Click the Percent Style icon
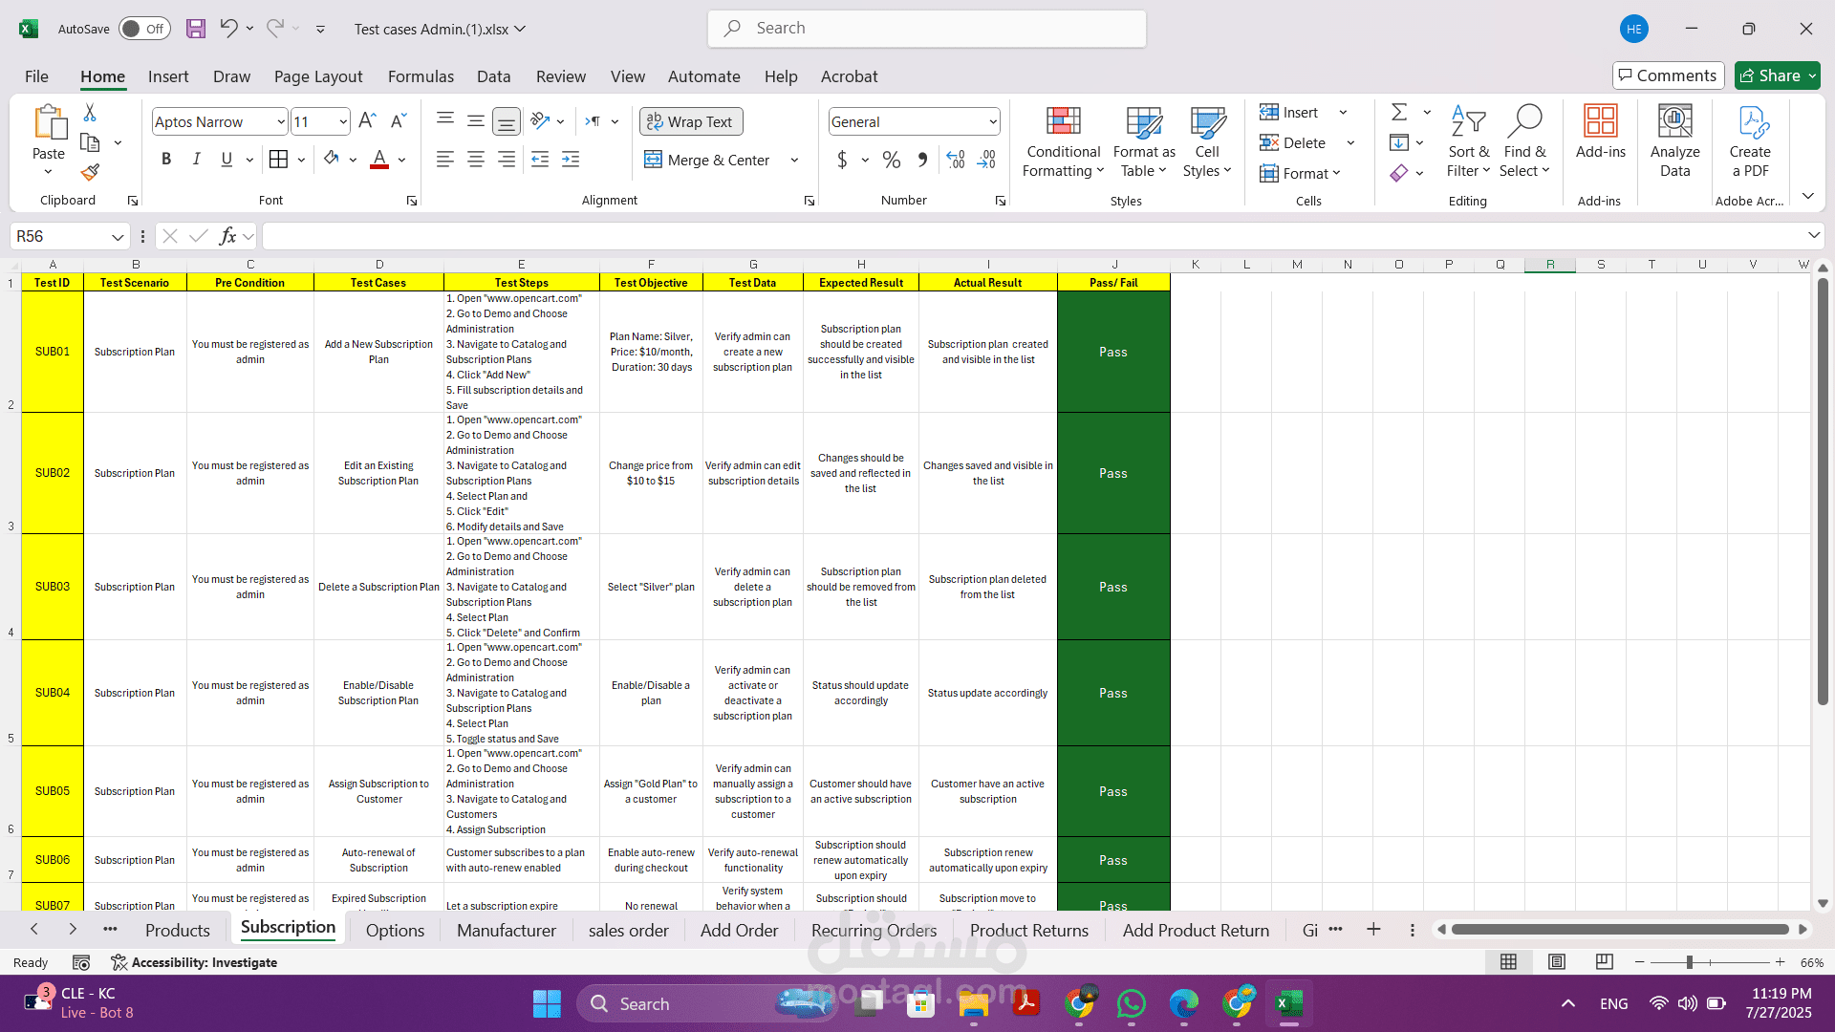Screen dimensions: 1835x1032 click(891, 160)
